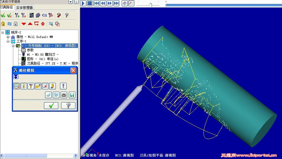Collapse 工序-1 toolpath group node

8,41
